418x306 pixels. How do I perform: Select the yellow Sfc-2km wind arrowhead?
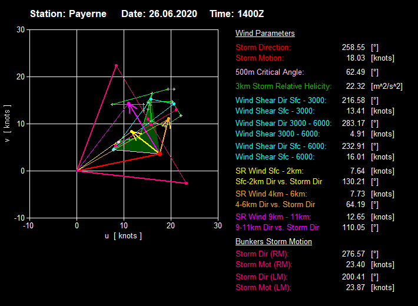[x=132, y=132]
